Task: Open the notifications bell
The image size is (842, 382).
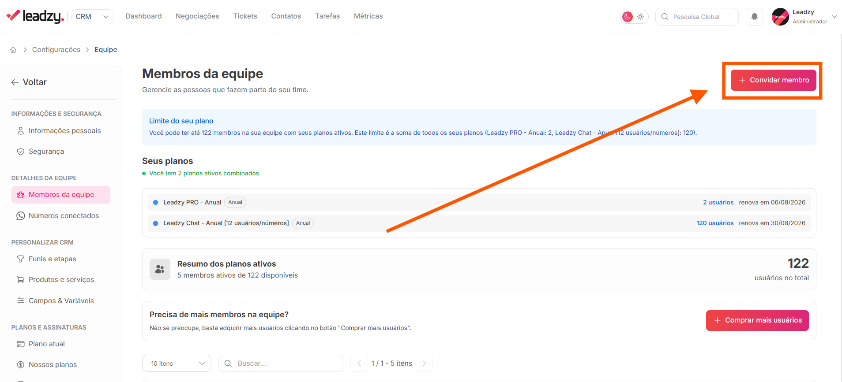Action: coord(755,17)
